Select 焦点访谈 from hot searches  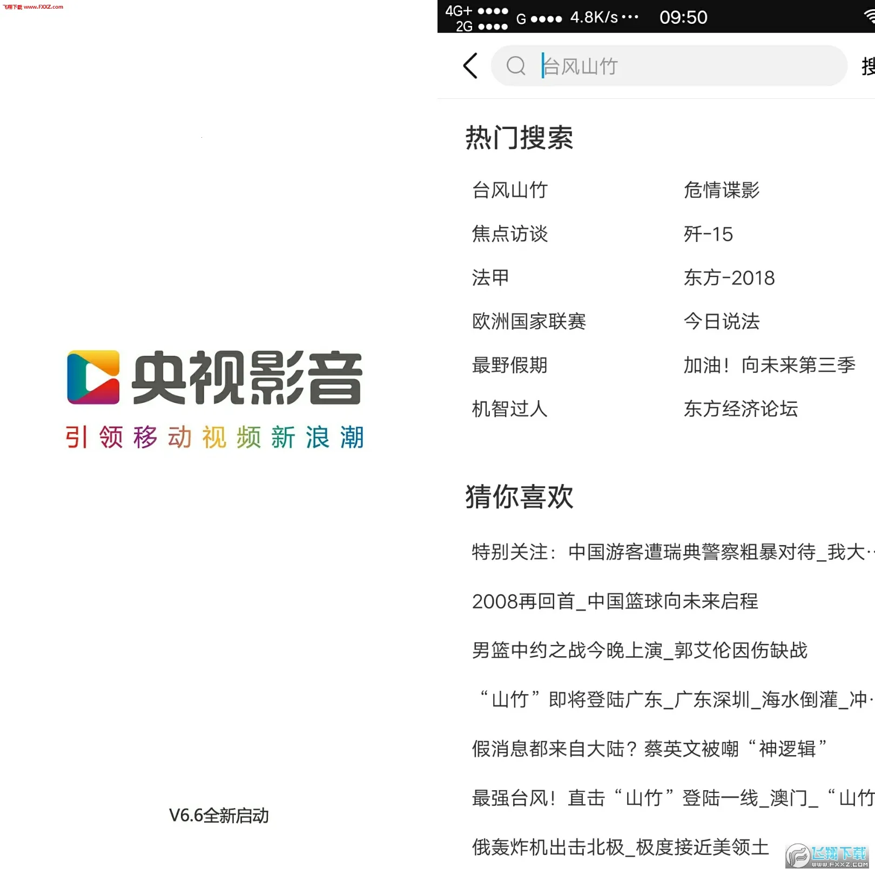pos(509,234)
